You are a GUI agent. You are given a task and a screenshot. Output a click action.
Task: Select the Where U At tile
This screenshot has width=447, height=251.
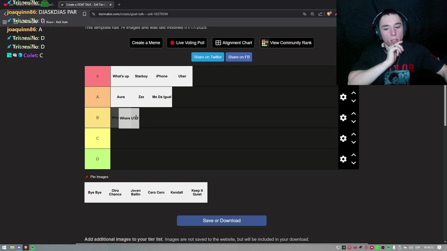129,118
